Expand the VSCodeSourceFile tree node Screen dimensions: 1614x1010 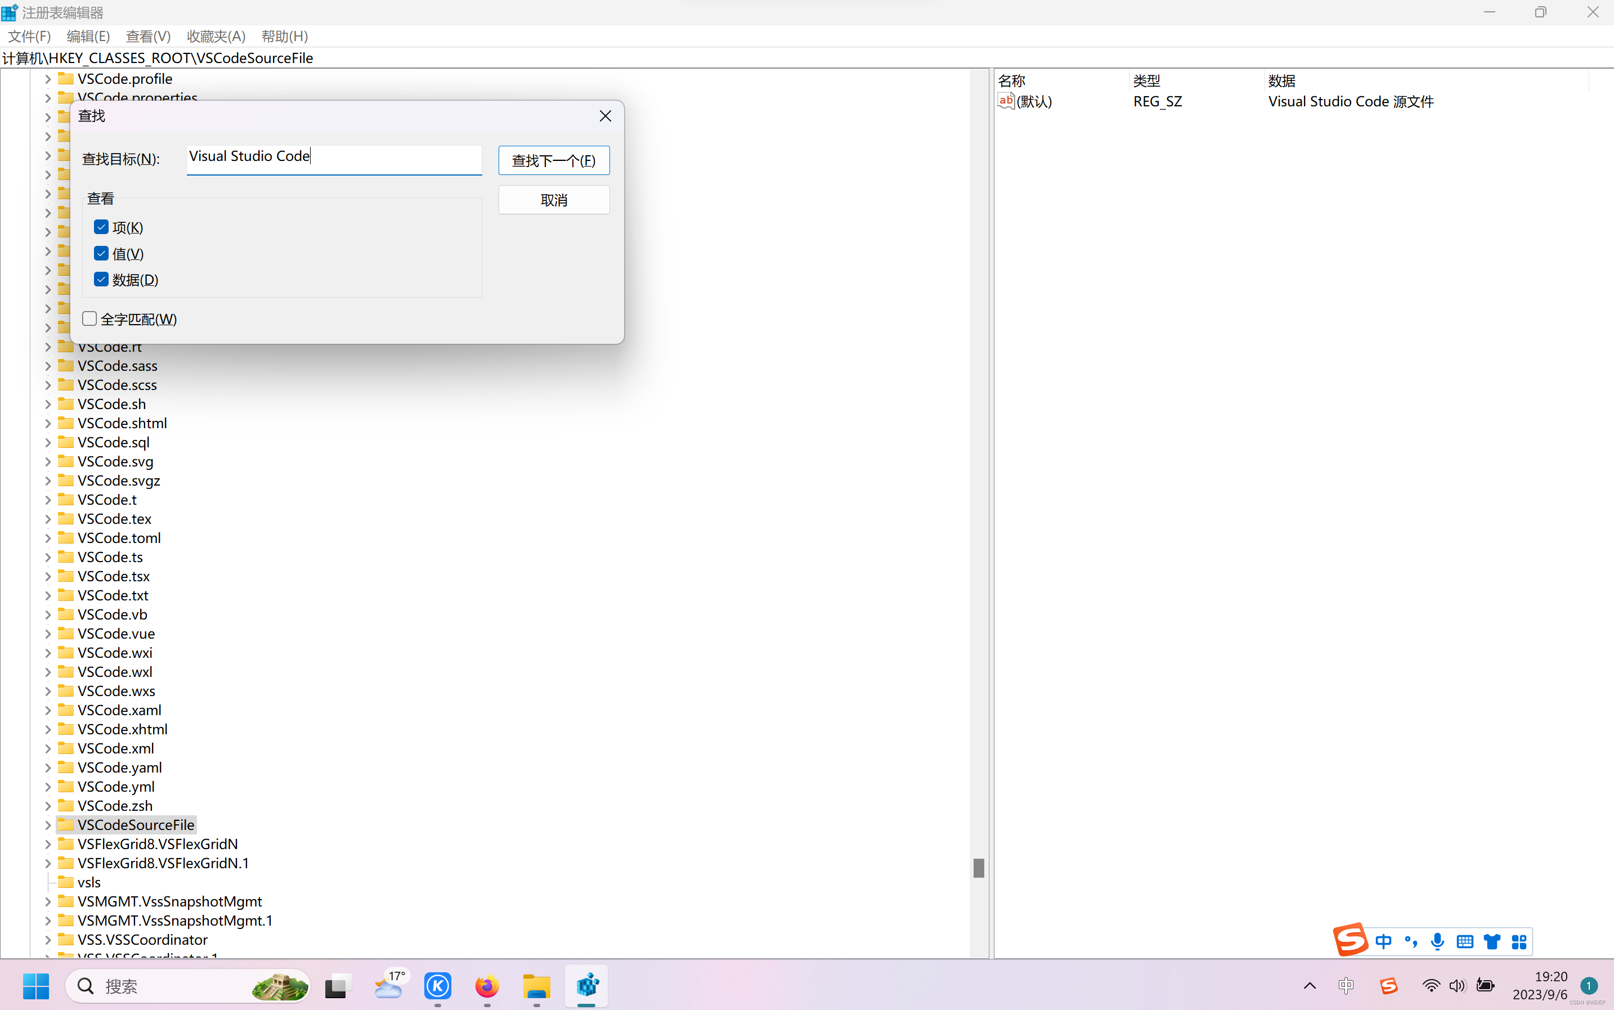pos(47,825)
